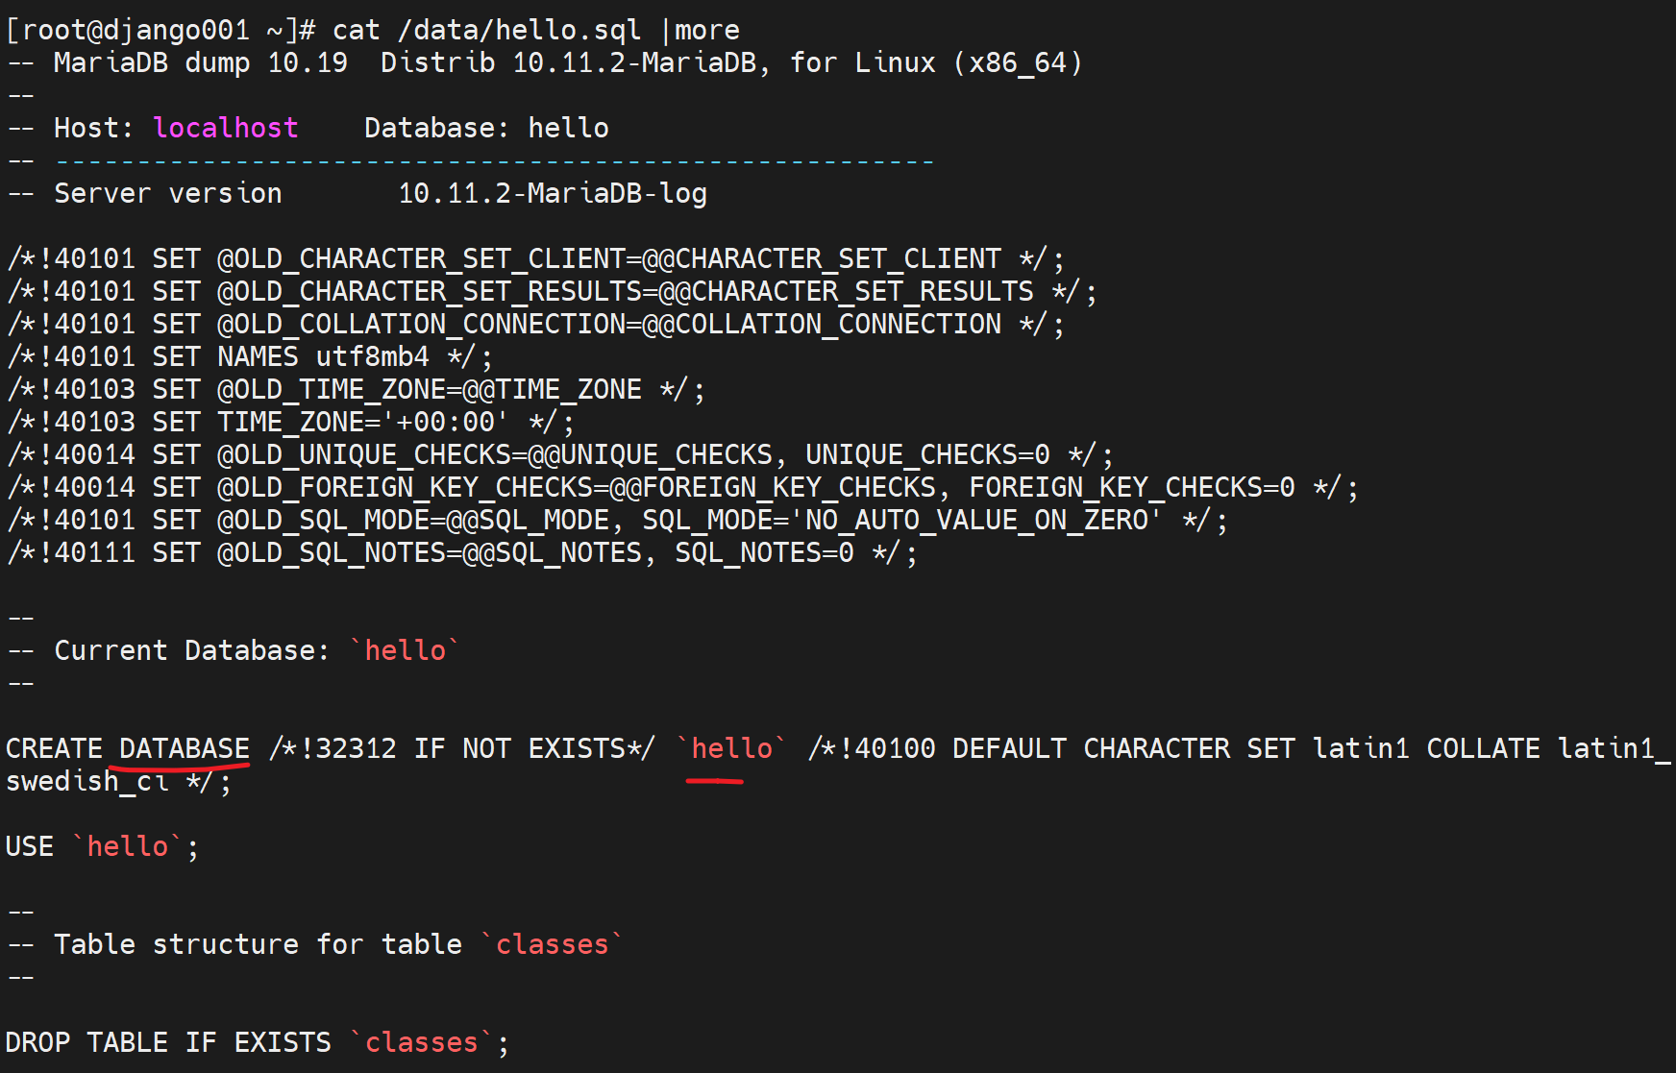Click the /data/hello.sql path in the command

coord(519,30)
